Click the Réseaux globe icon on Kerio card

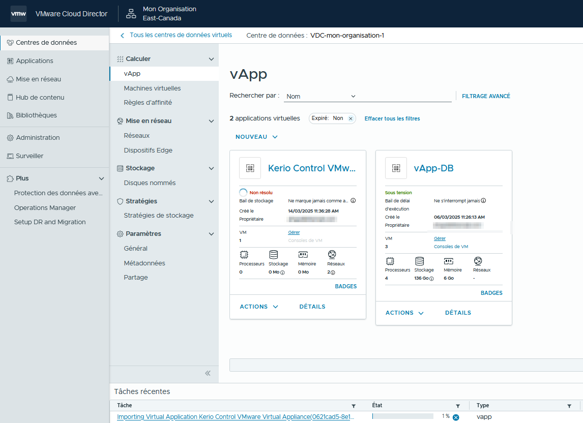coord(332,254)
